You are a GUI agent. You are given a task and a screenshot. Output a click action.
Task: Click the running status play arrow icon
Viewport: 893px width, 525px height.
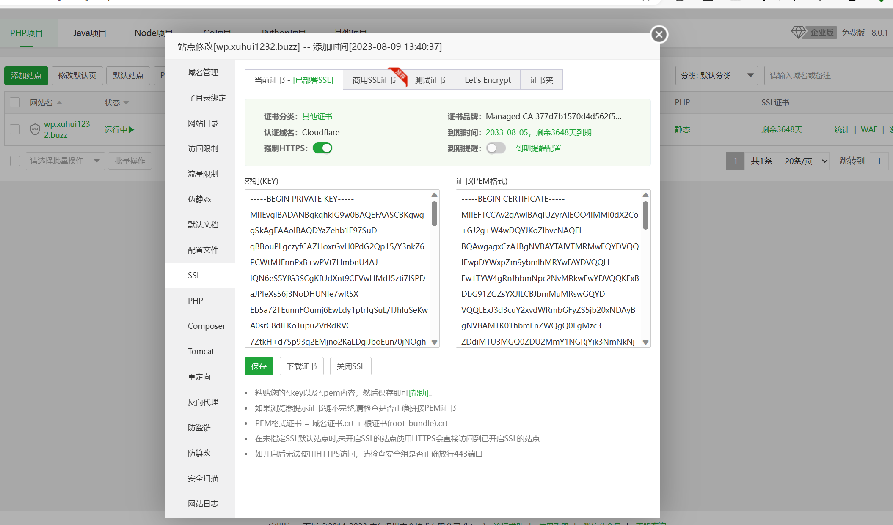tap(132, 130)
